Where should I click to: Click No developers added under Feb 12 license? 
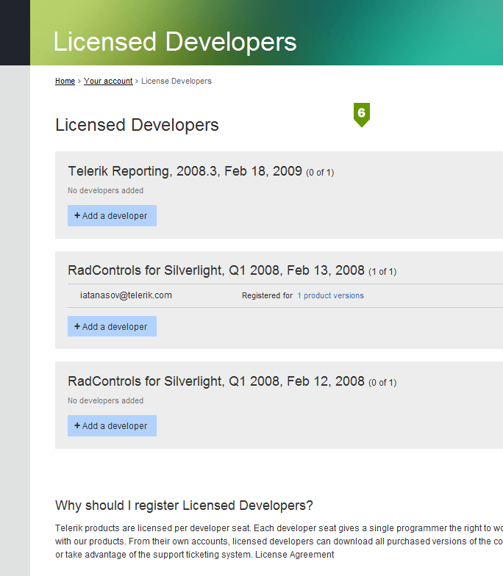(x=106, y=401)
